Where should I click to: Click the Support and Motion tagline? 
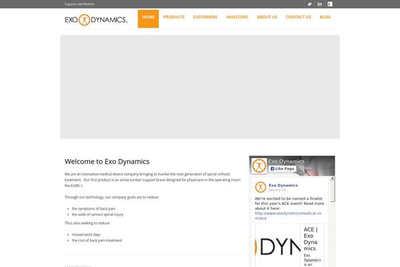(x=79, y=4)
